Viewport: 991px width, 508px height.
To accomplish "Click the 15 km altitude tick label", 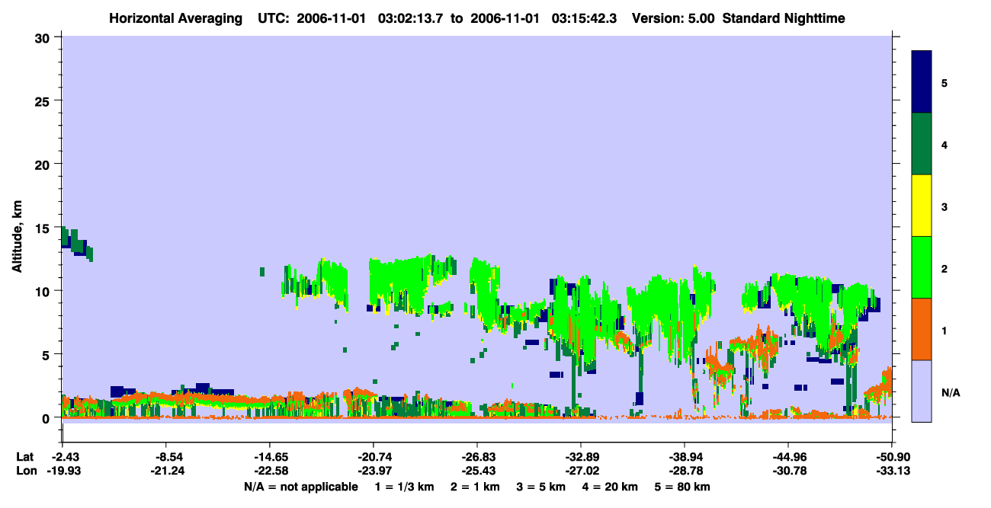I will [x=45, y=228].
